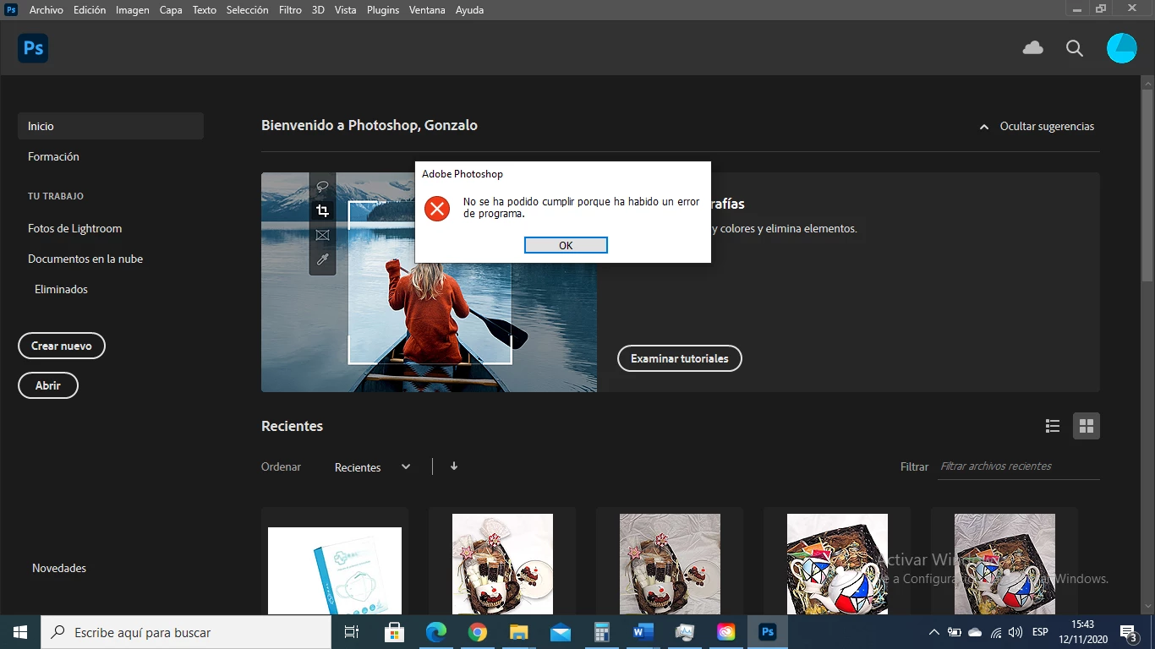
Task: Click the Abrir button
Action: click(48, 385)
